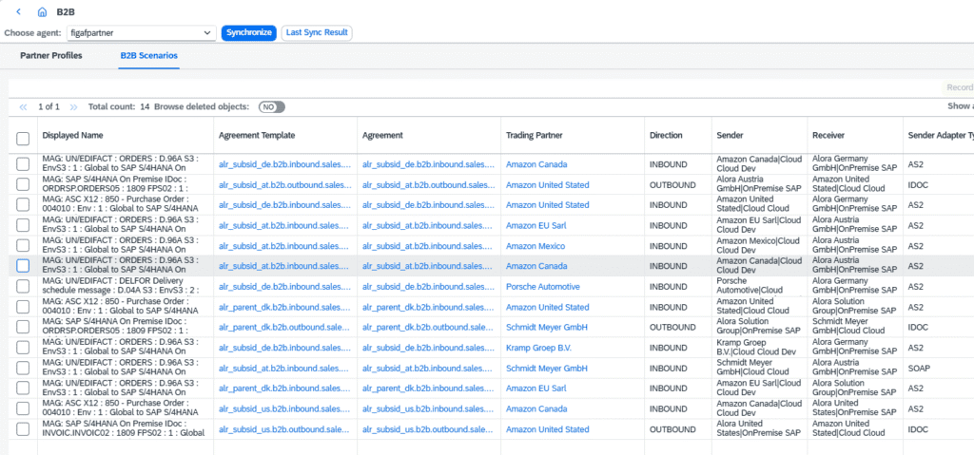Open Schmidt Meyer GmbH link in SOAP row
This screenshot has height=455, width=974.
[x=547, y=369]
